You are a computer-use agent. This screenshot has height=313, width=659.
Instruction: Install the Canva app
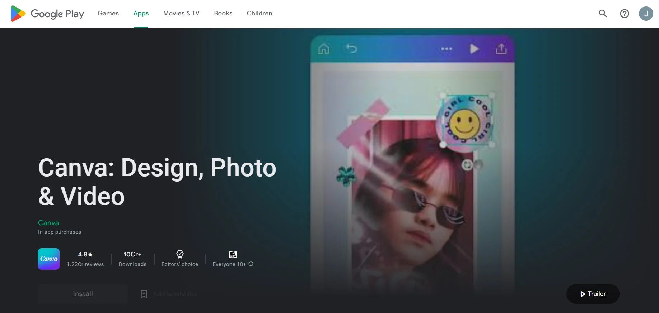(x=83, y=294)
